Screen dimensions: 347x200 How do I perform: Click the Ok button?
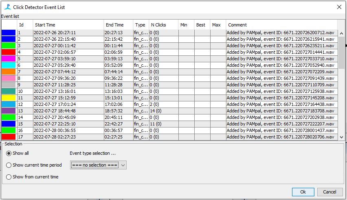pos(303,192)
